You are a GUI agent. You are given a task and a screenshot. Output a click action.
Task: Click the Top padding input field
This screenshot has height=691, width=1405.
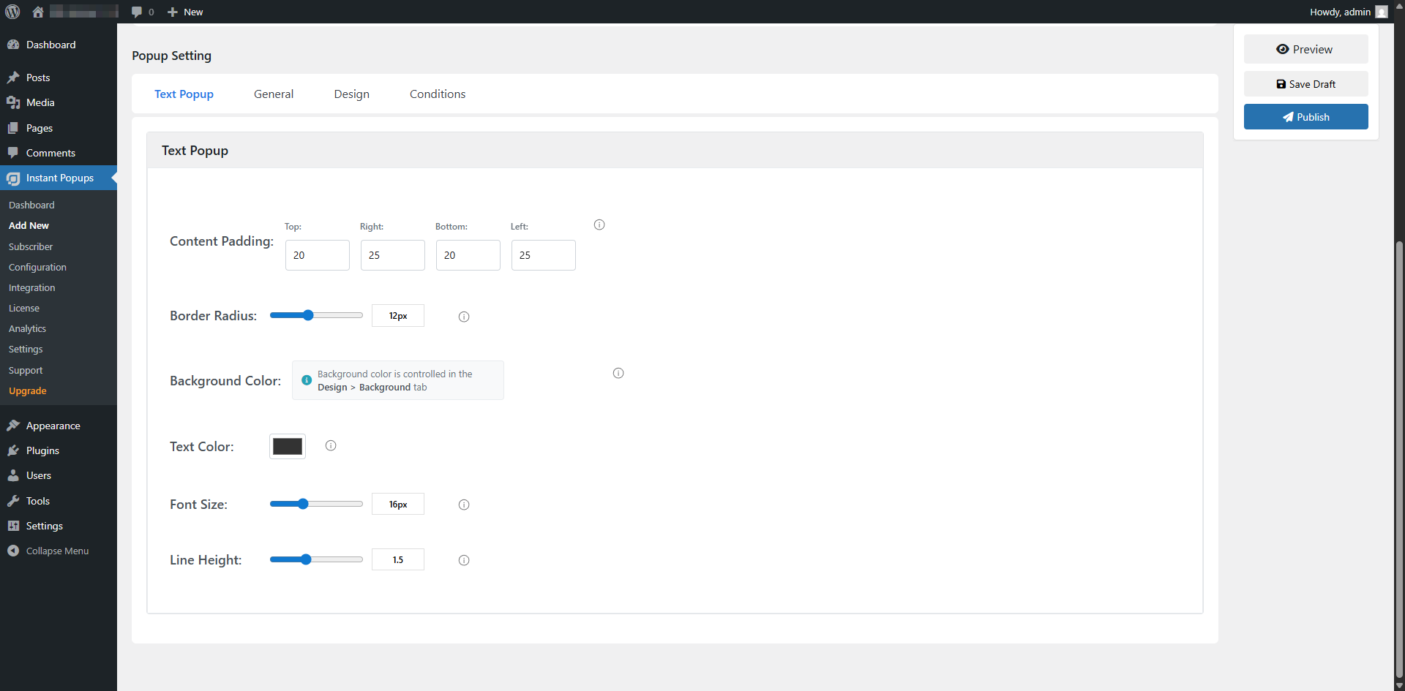click(x=317, y=255)
